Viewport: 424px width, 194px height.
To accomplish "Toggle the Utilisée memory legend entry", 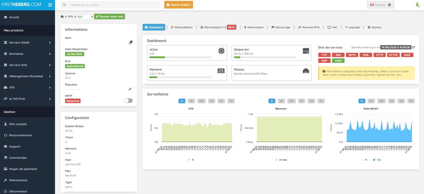I will (x=281, y=160).
